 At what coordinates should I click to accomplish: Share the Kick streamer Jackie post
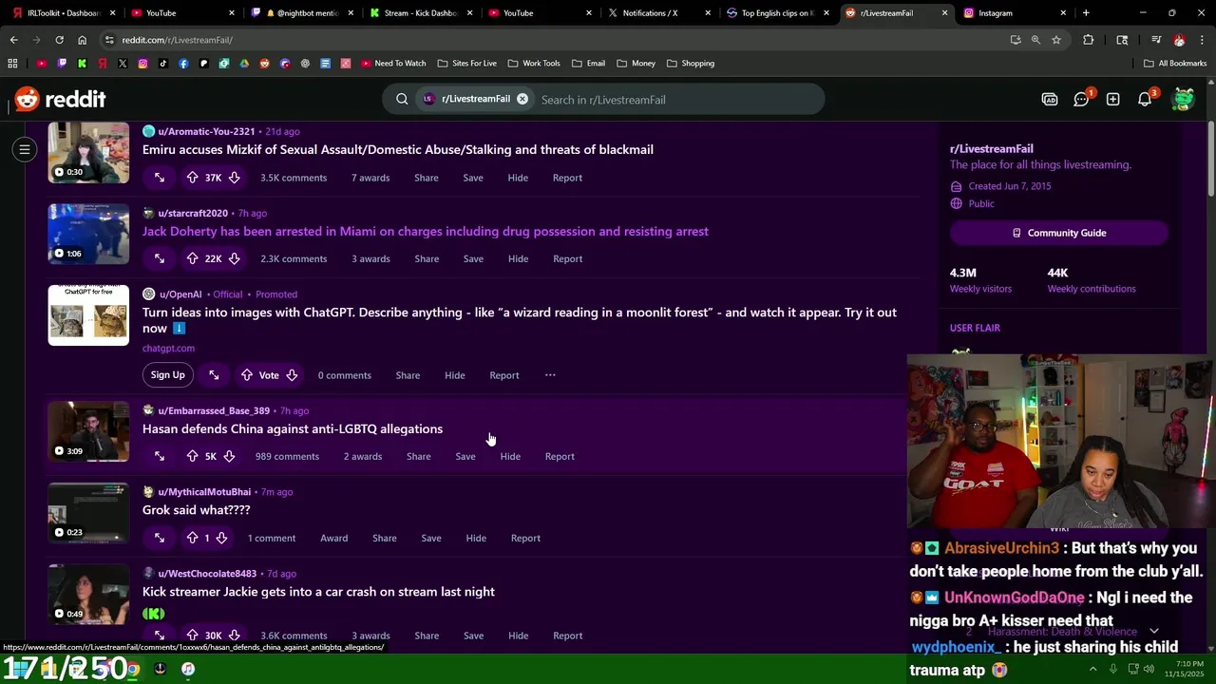[x=427, y=636]
